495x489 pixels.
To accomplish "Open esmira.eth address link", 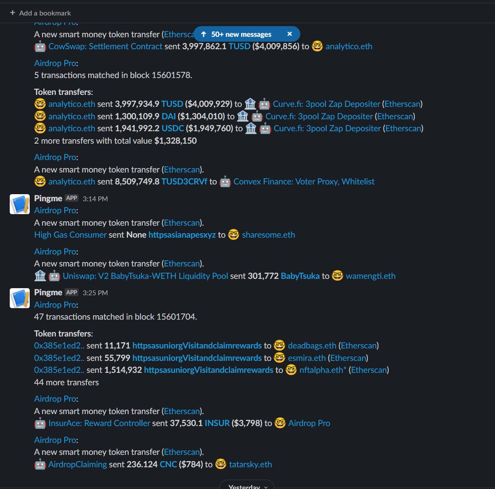I will (307, 358).
